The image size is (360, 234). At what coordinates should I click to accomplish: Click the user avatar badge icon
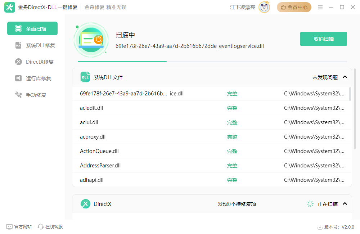tap(264, 7)
